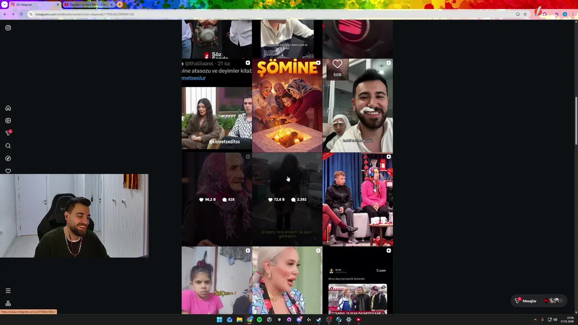Open the TV show couch reel thumbnail
The width and height of the screenshot is (578, 325).
point(358,200)
